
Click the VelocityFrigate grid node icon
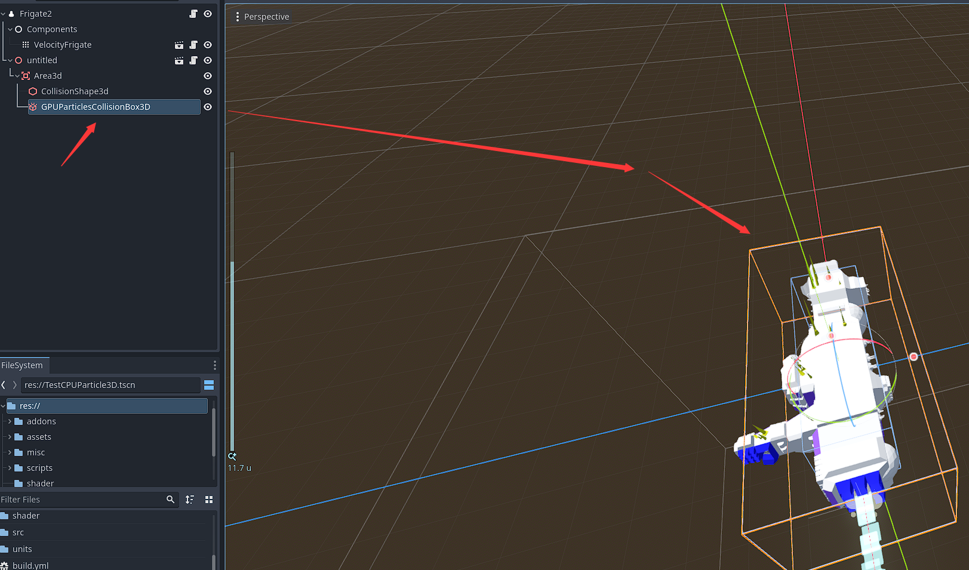click(26, 45)
